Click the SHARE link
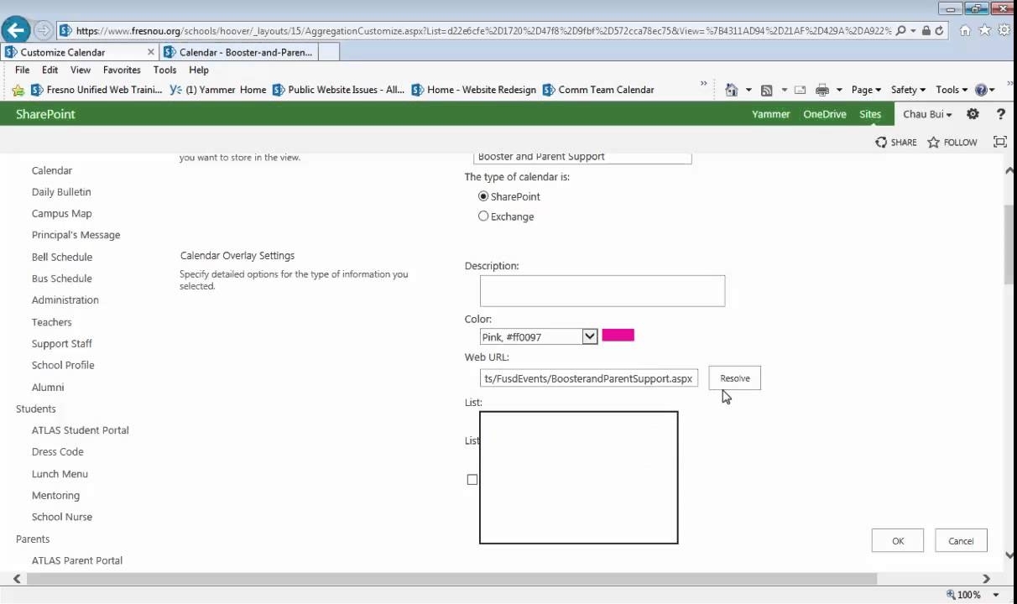This screenshot has width=1017, height=604. pos(896,143)
